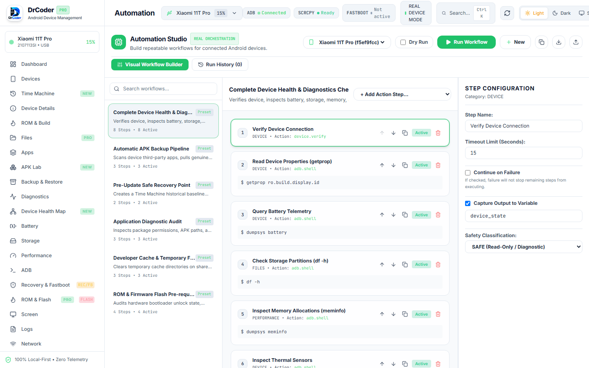Click the refresh icon in top bar

click(507, 13)
